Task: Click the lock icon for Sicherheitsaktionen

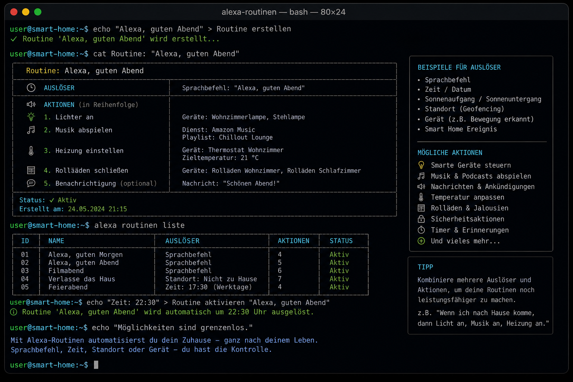Action: pyautogui.click(x=421, y=219)
